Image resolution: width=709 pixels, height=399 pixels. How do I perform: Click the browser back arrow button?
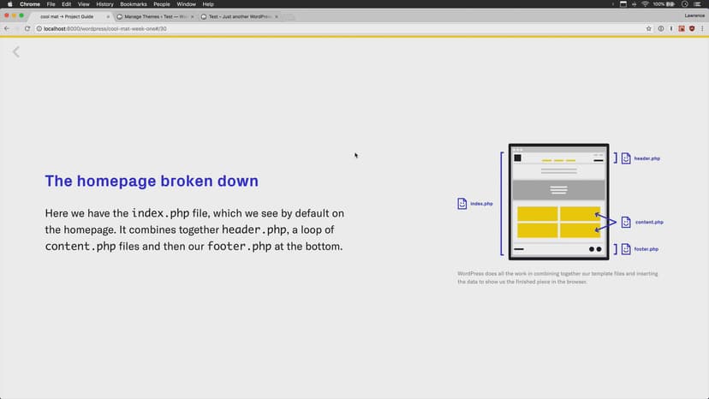point(7,28)
